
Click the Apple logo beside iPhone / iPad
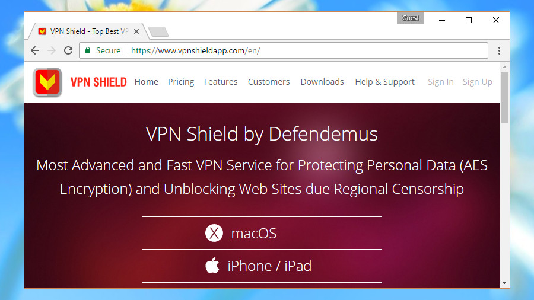(212, 265)
